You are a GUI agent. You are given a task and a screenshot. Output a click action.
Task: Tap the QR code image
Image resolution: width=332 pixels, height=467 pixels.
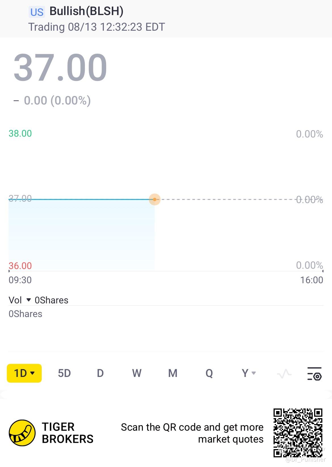[x=298, y=433]
